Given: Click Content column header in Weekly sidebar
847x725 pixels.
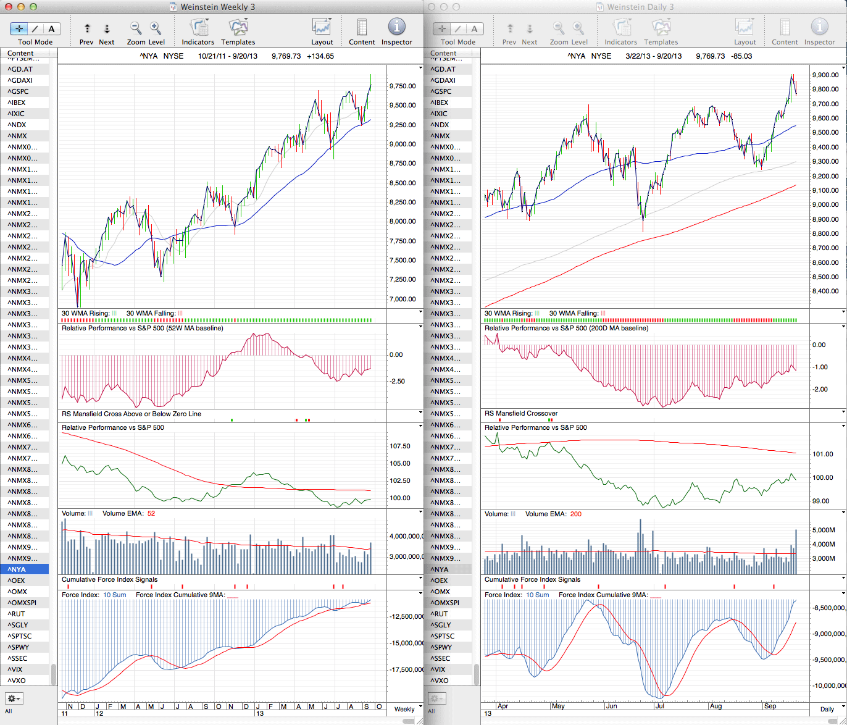Looking at the screenshot, I should 21,53.
